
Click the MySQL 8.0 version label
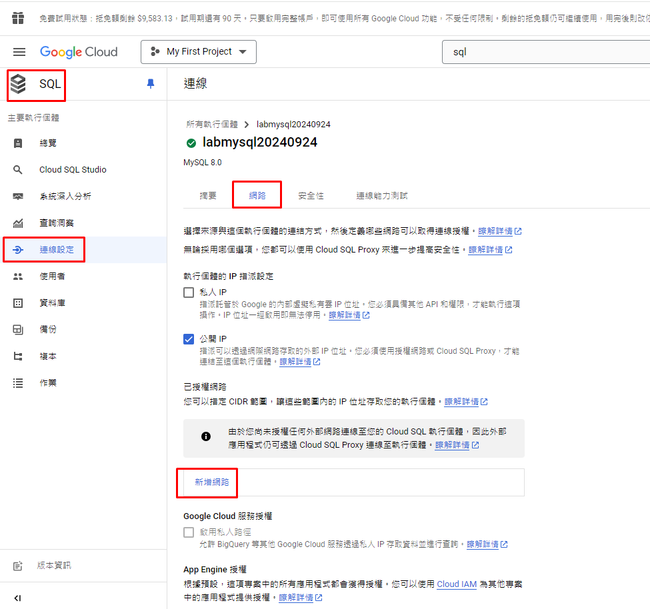203,163
